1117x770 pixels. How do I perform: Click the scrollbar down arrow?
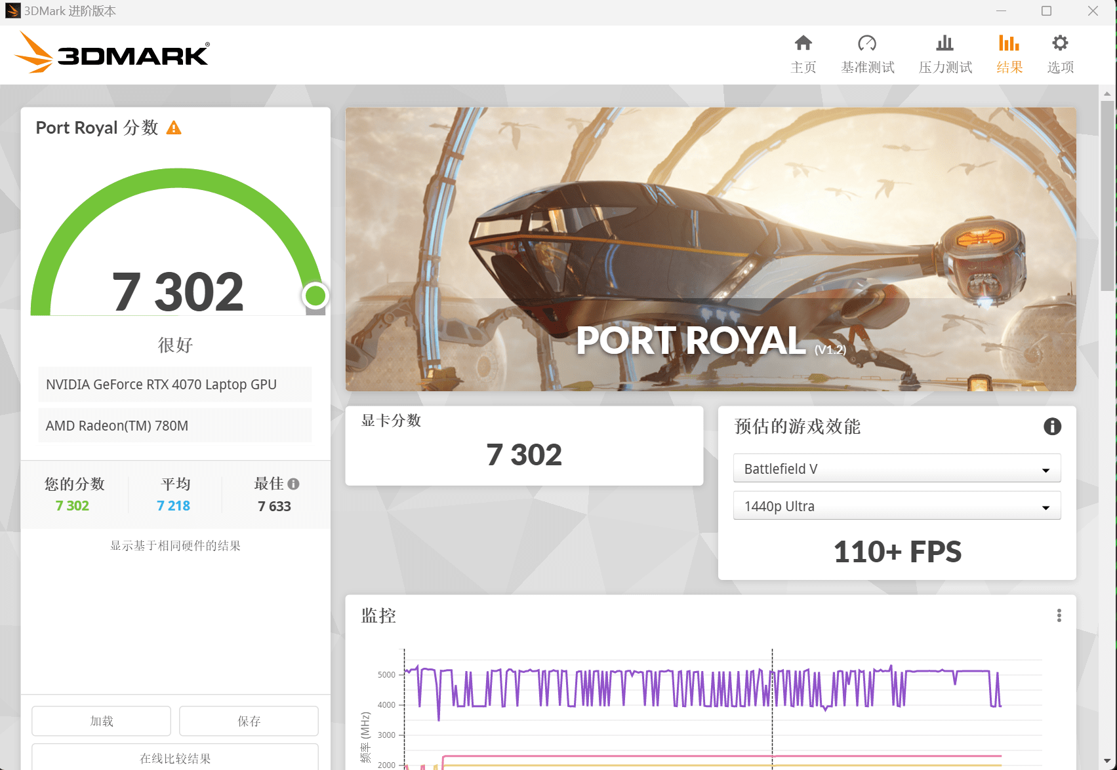(1108, 763)
